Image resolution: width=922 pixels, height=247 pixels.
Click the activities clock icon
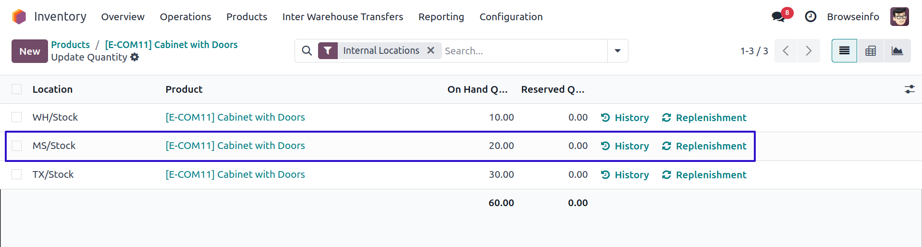811,17
